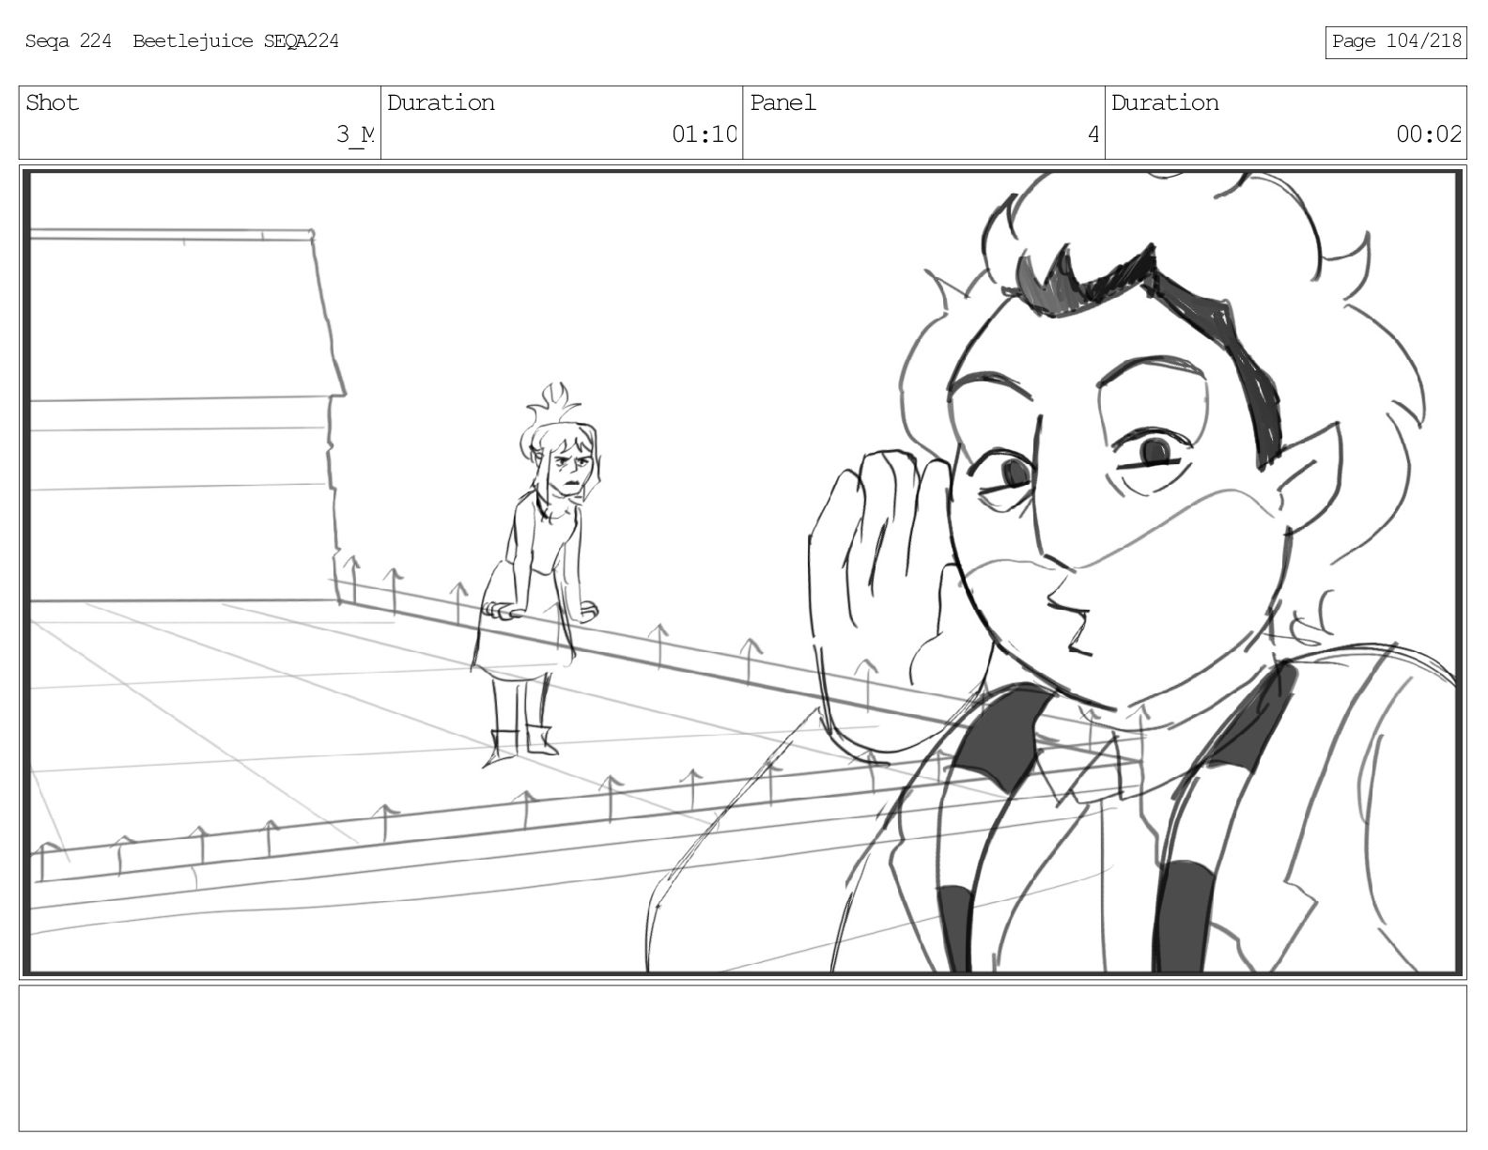
Task: Click the empty notes box below the panel
Action: 743,1058
